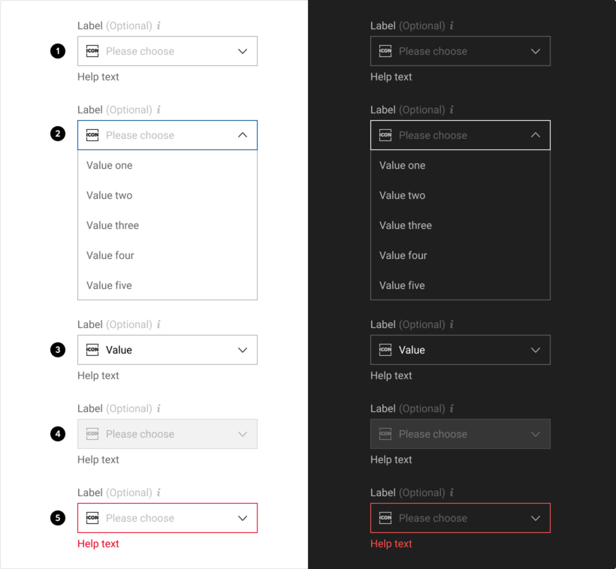This screenshot has height=569, width=616.
Task: Select 'Value two' in the dark dropdown list
Action: (x=402, y=195)
